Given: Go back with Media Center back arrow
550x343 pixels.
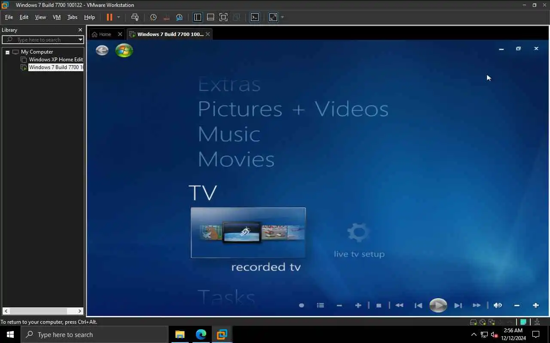Looking at the screenshot, I should [102, 51].
